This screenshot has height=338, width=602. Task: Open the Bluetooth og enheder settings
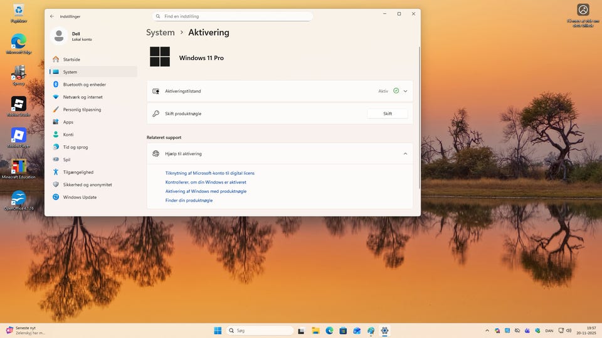84,84
